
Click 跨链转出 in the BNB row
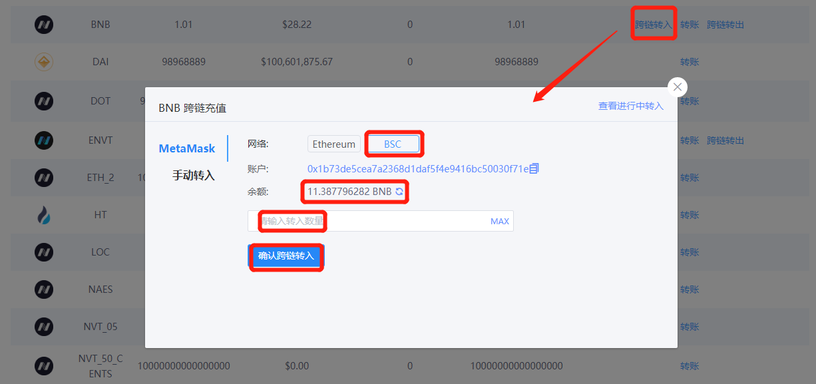725,25
